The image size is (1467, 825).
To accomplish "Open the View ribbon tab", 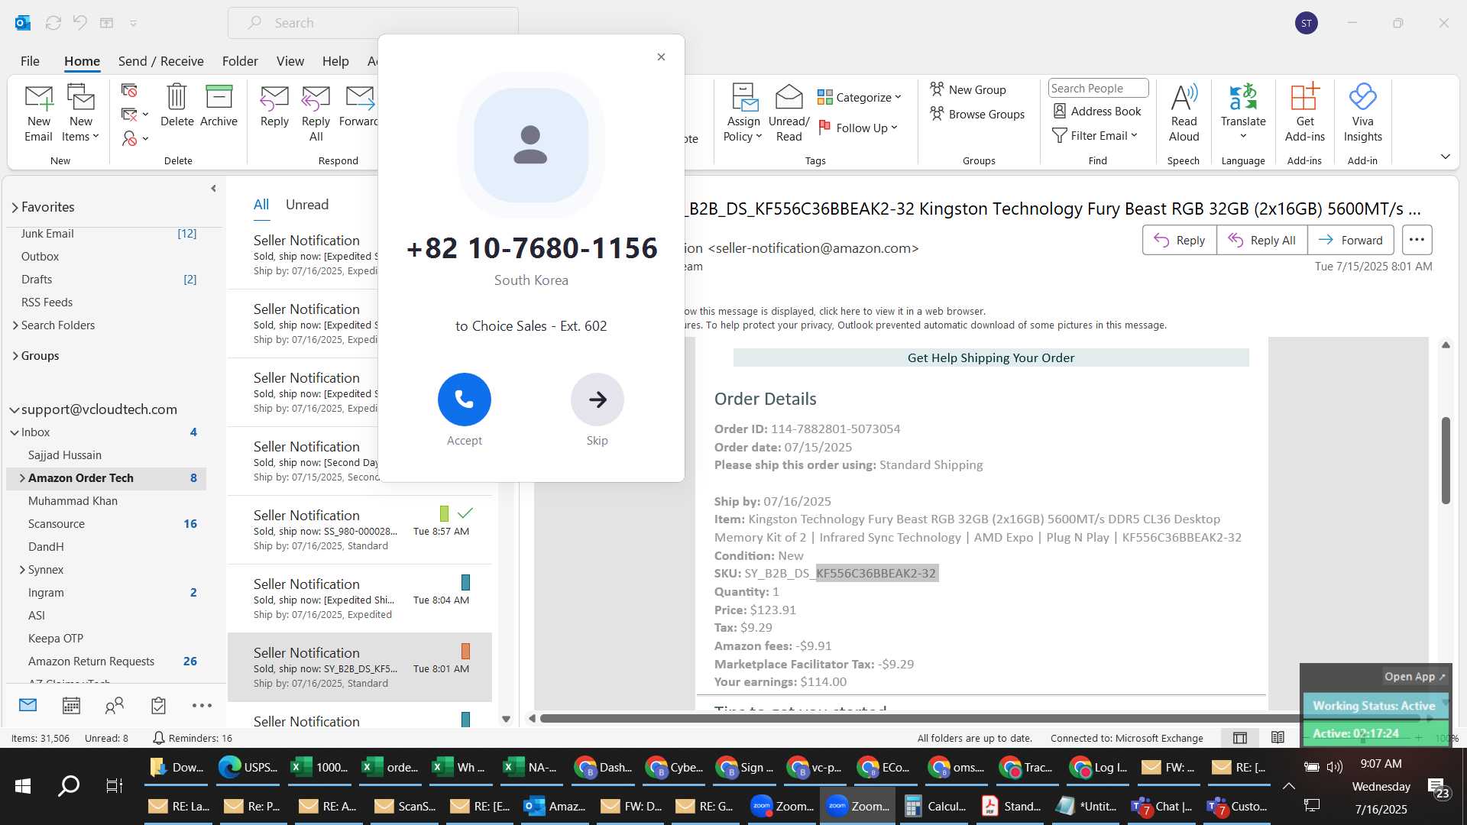I will click(290, 61).
